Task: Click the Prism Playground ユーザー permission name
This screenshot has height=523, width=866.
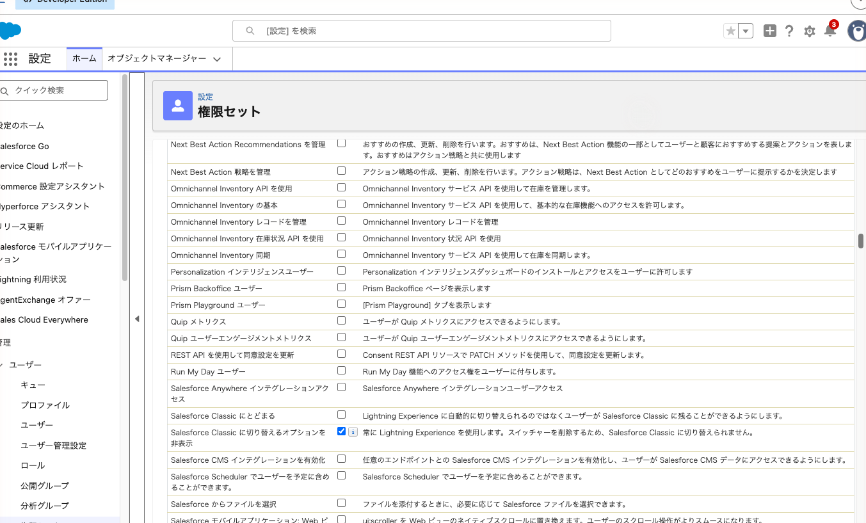Action: point(218,305)
